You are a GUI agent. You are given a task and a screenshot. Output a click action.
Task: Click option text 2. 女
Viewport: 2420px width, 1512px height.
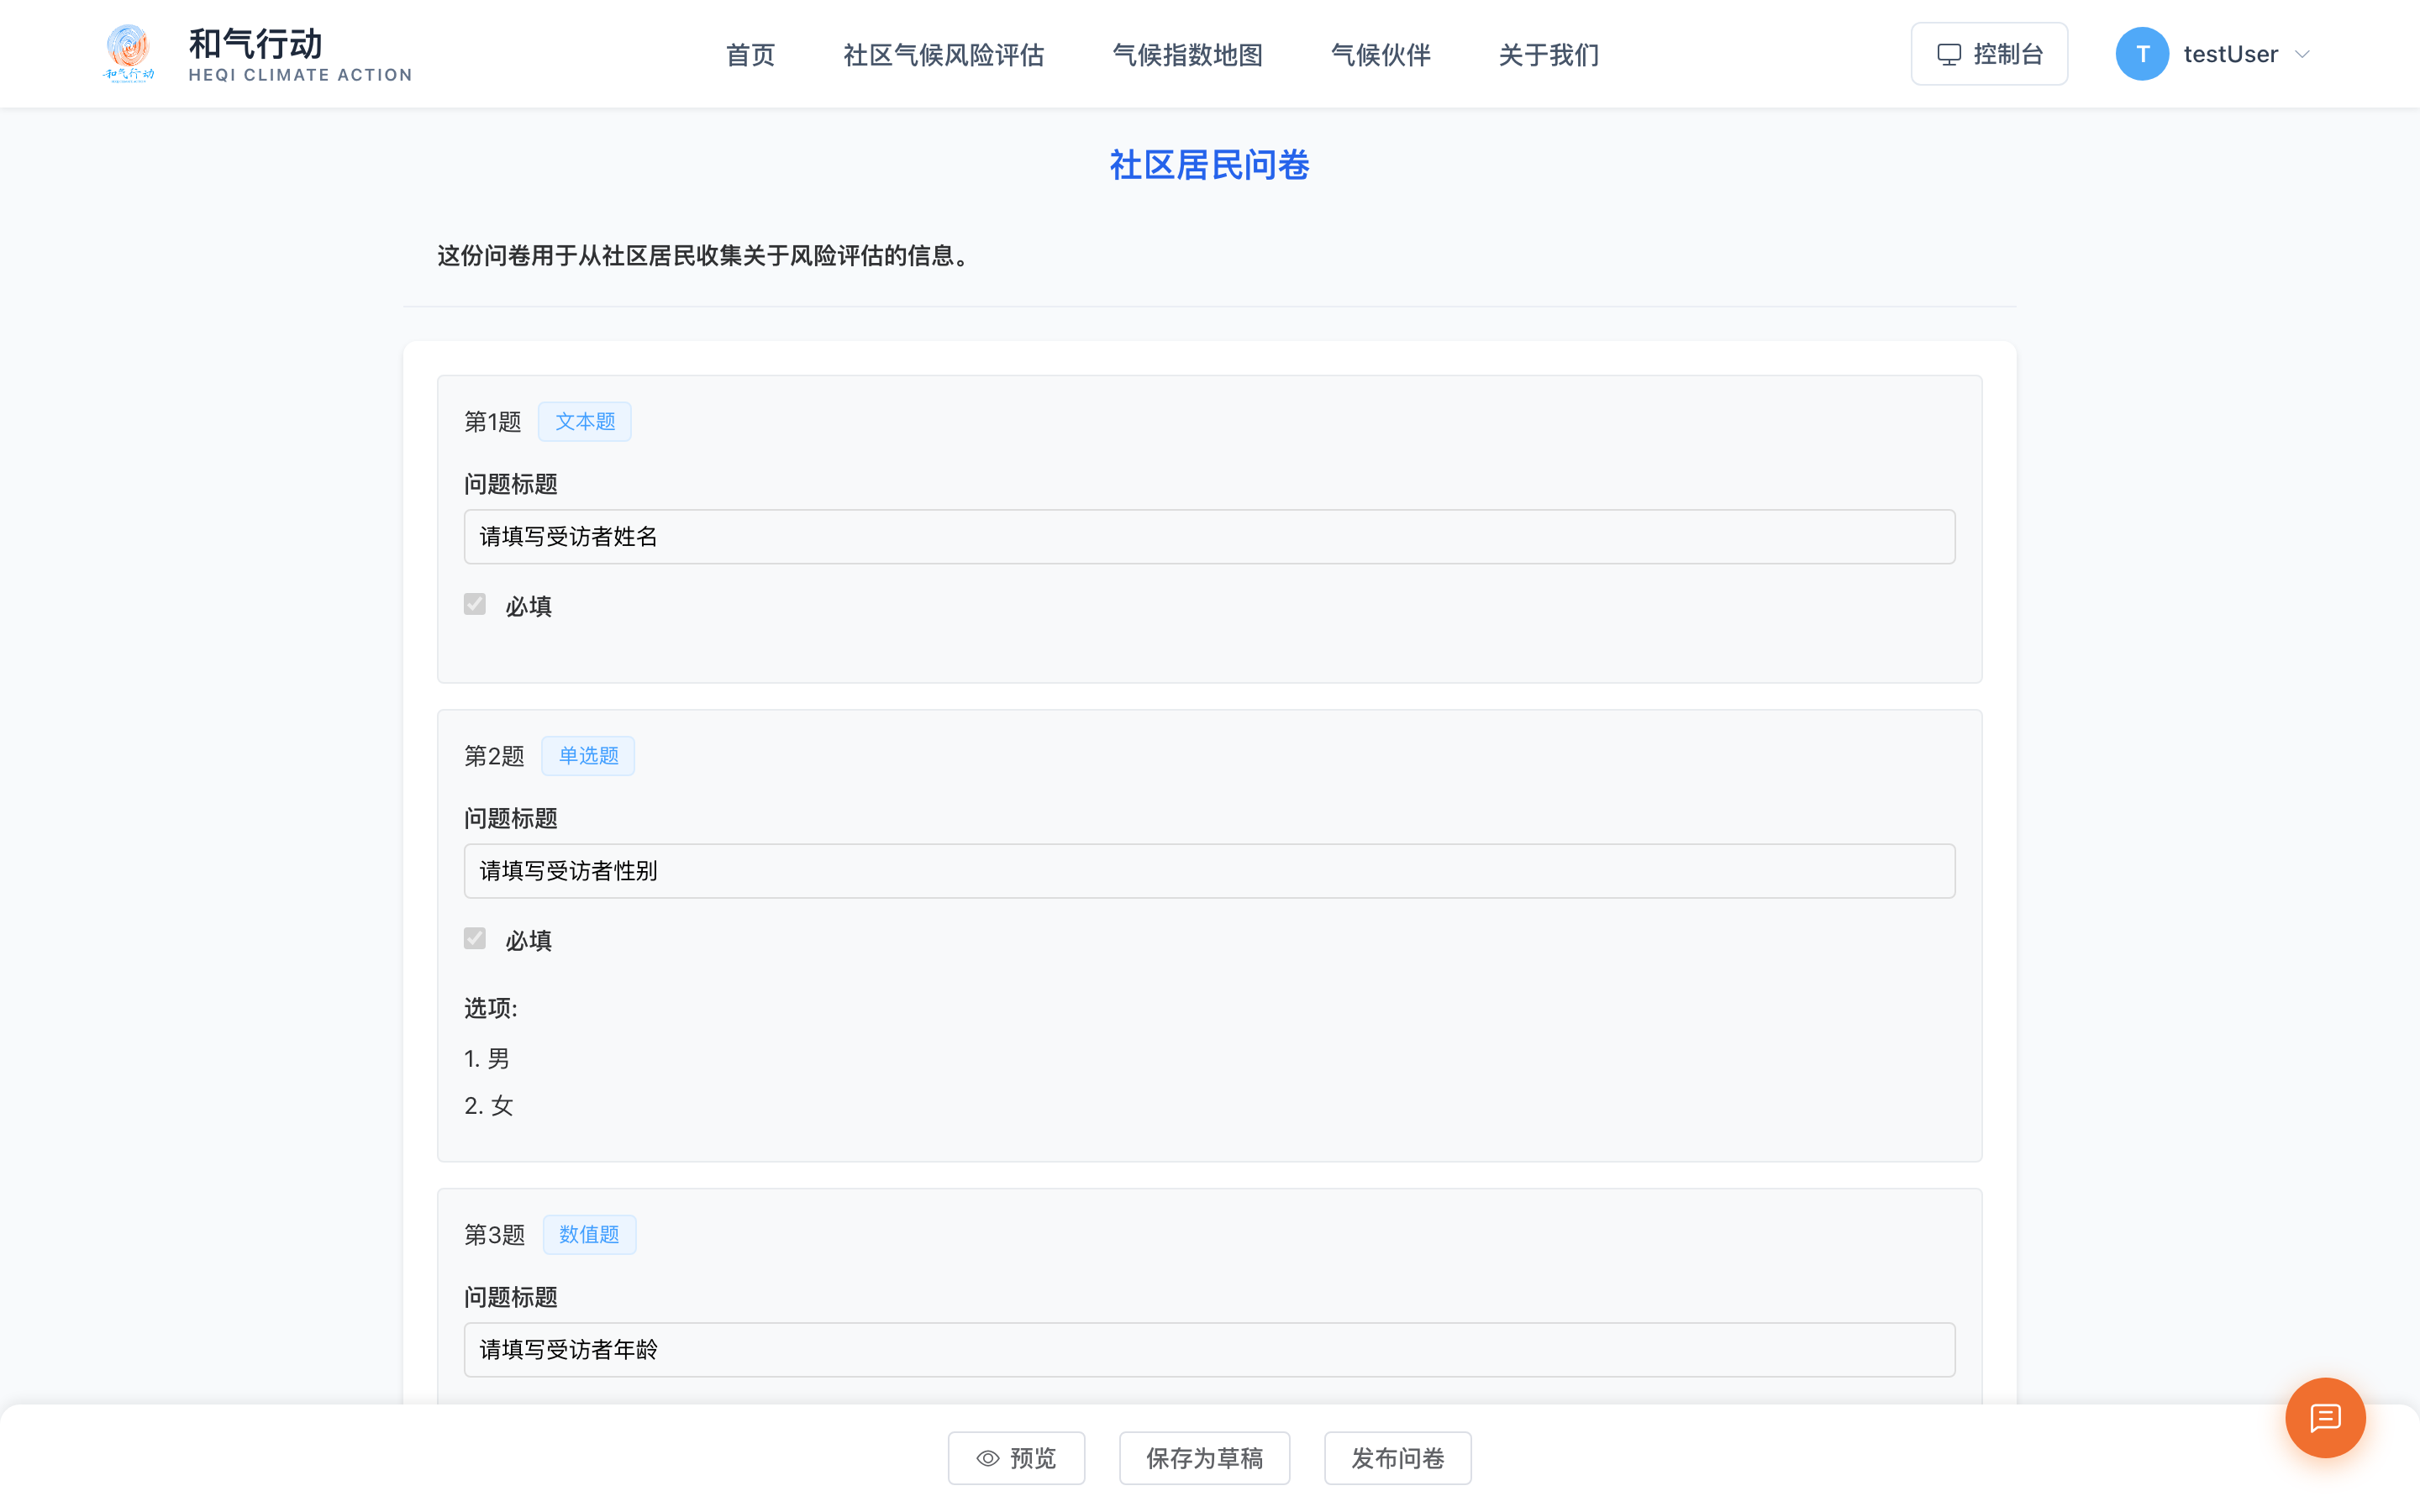tap(489, 1105)
